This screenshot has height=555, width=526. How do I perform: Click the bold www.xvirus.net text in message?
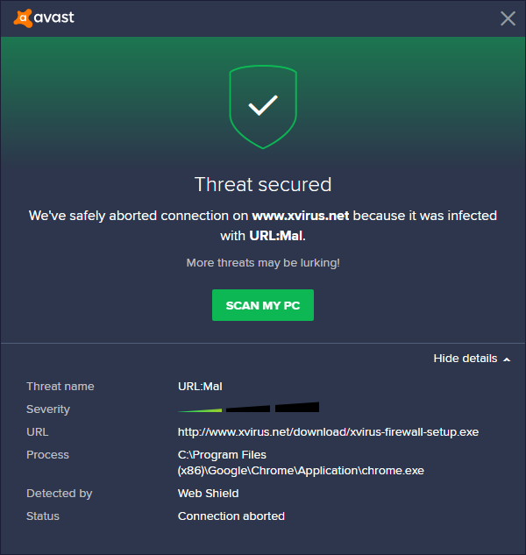[301, 215]
